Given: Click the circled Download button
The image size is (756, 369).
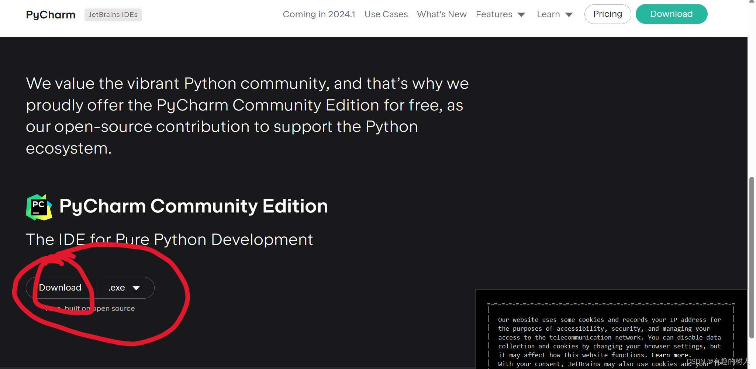Looking at the screenshot, I should click(x=60, y=288).
